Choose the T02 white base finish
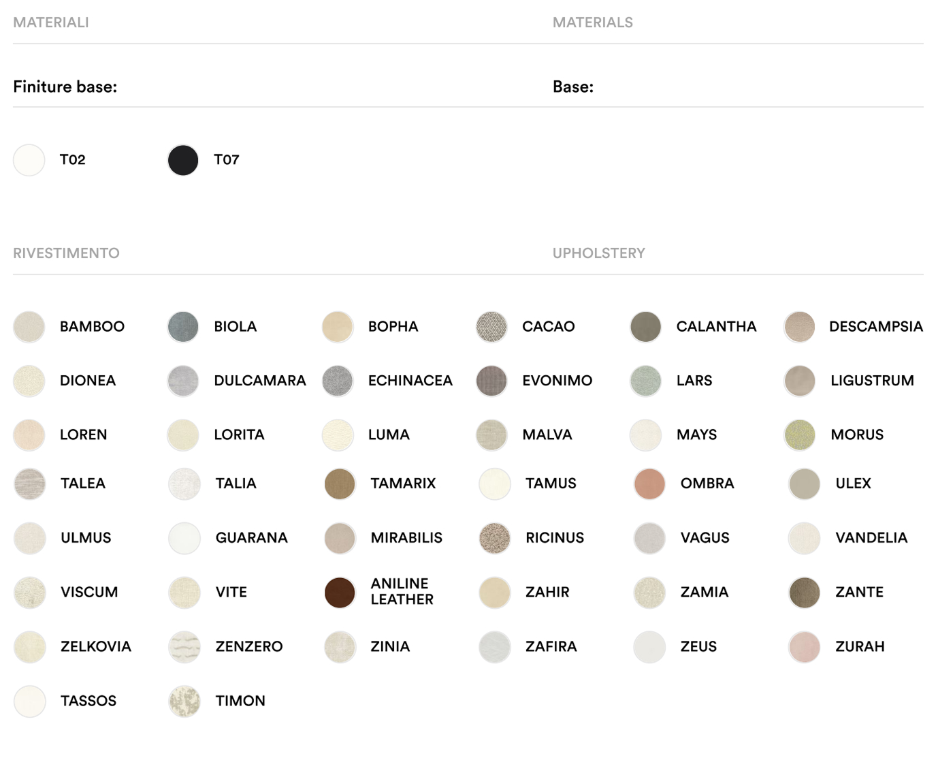The width and height of the screenshot is (938, 760). coord(29,160)
